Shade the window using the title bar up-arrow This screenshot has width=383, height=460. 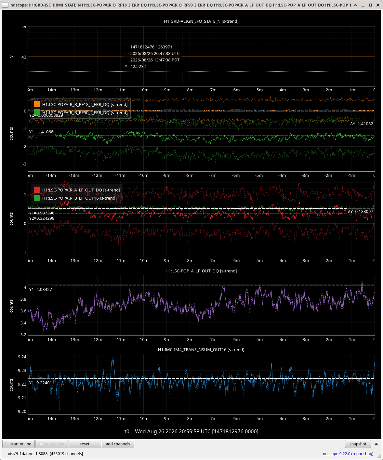355,5
